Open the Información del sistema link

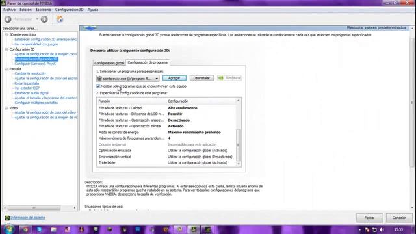28,218
